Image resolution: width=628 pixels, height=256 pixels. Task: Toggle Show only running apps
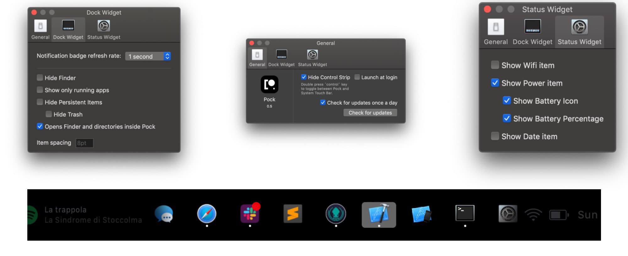(40, 90)
